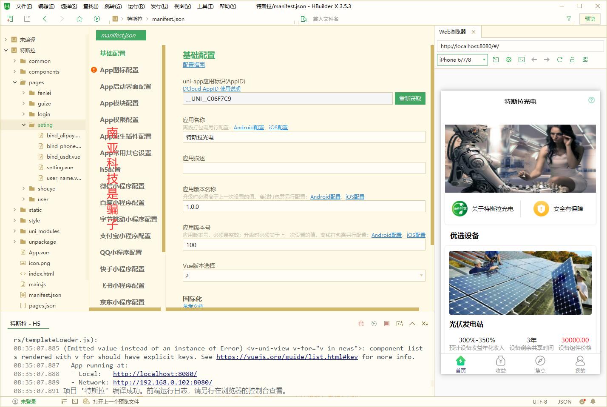607x407 pixels.
Task: Open the 运行(R) menu
Action: pyautogui.click(x=136, y=6)
